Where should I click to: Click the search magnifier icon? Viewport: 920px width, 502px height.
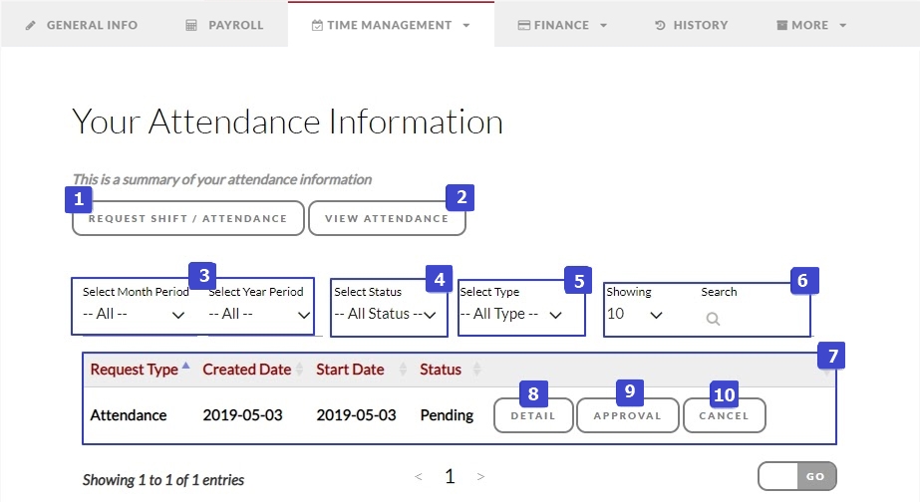(x=713, y=320)
